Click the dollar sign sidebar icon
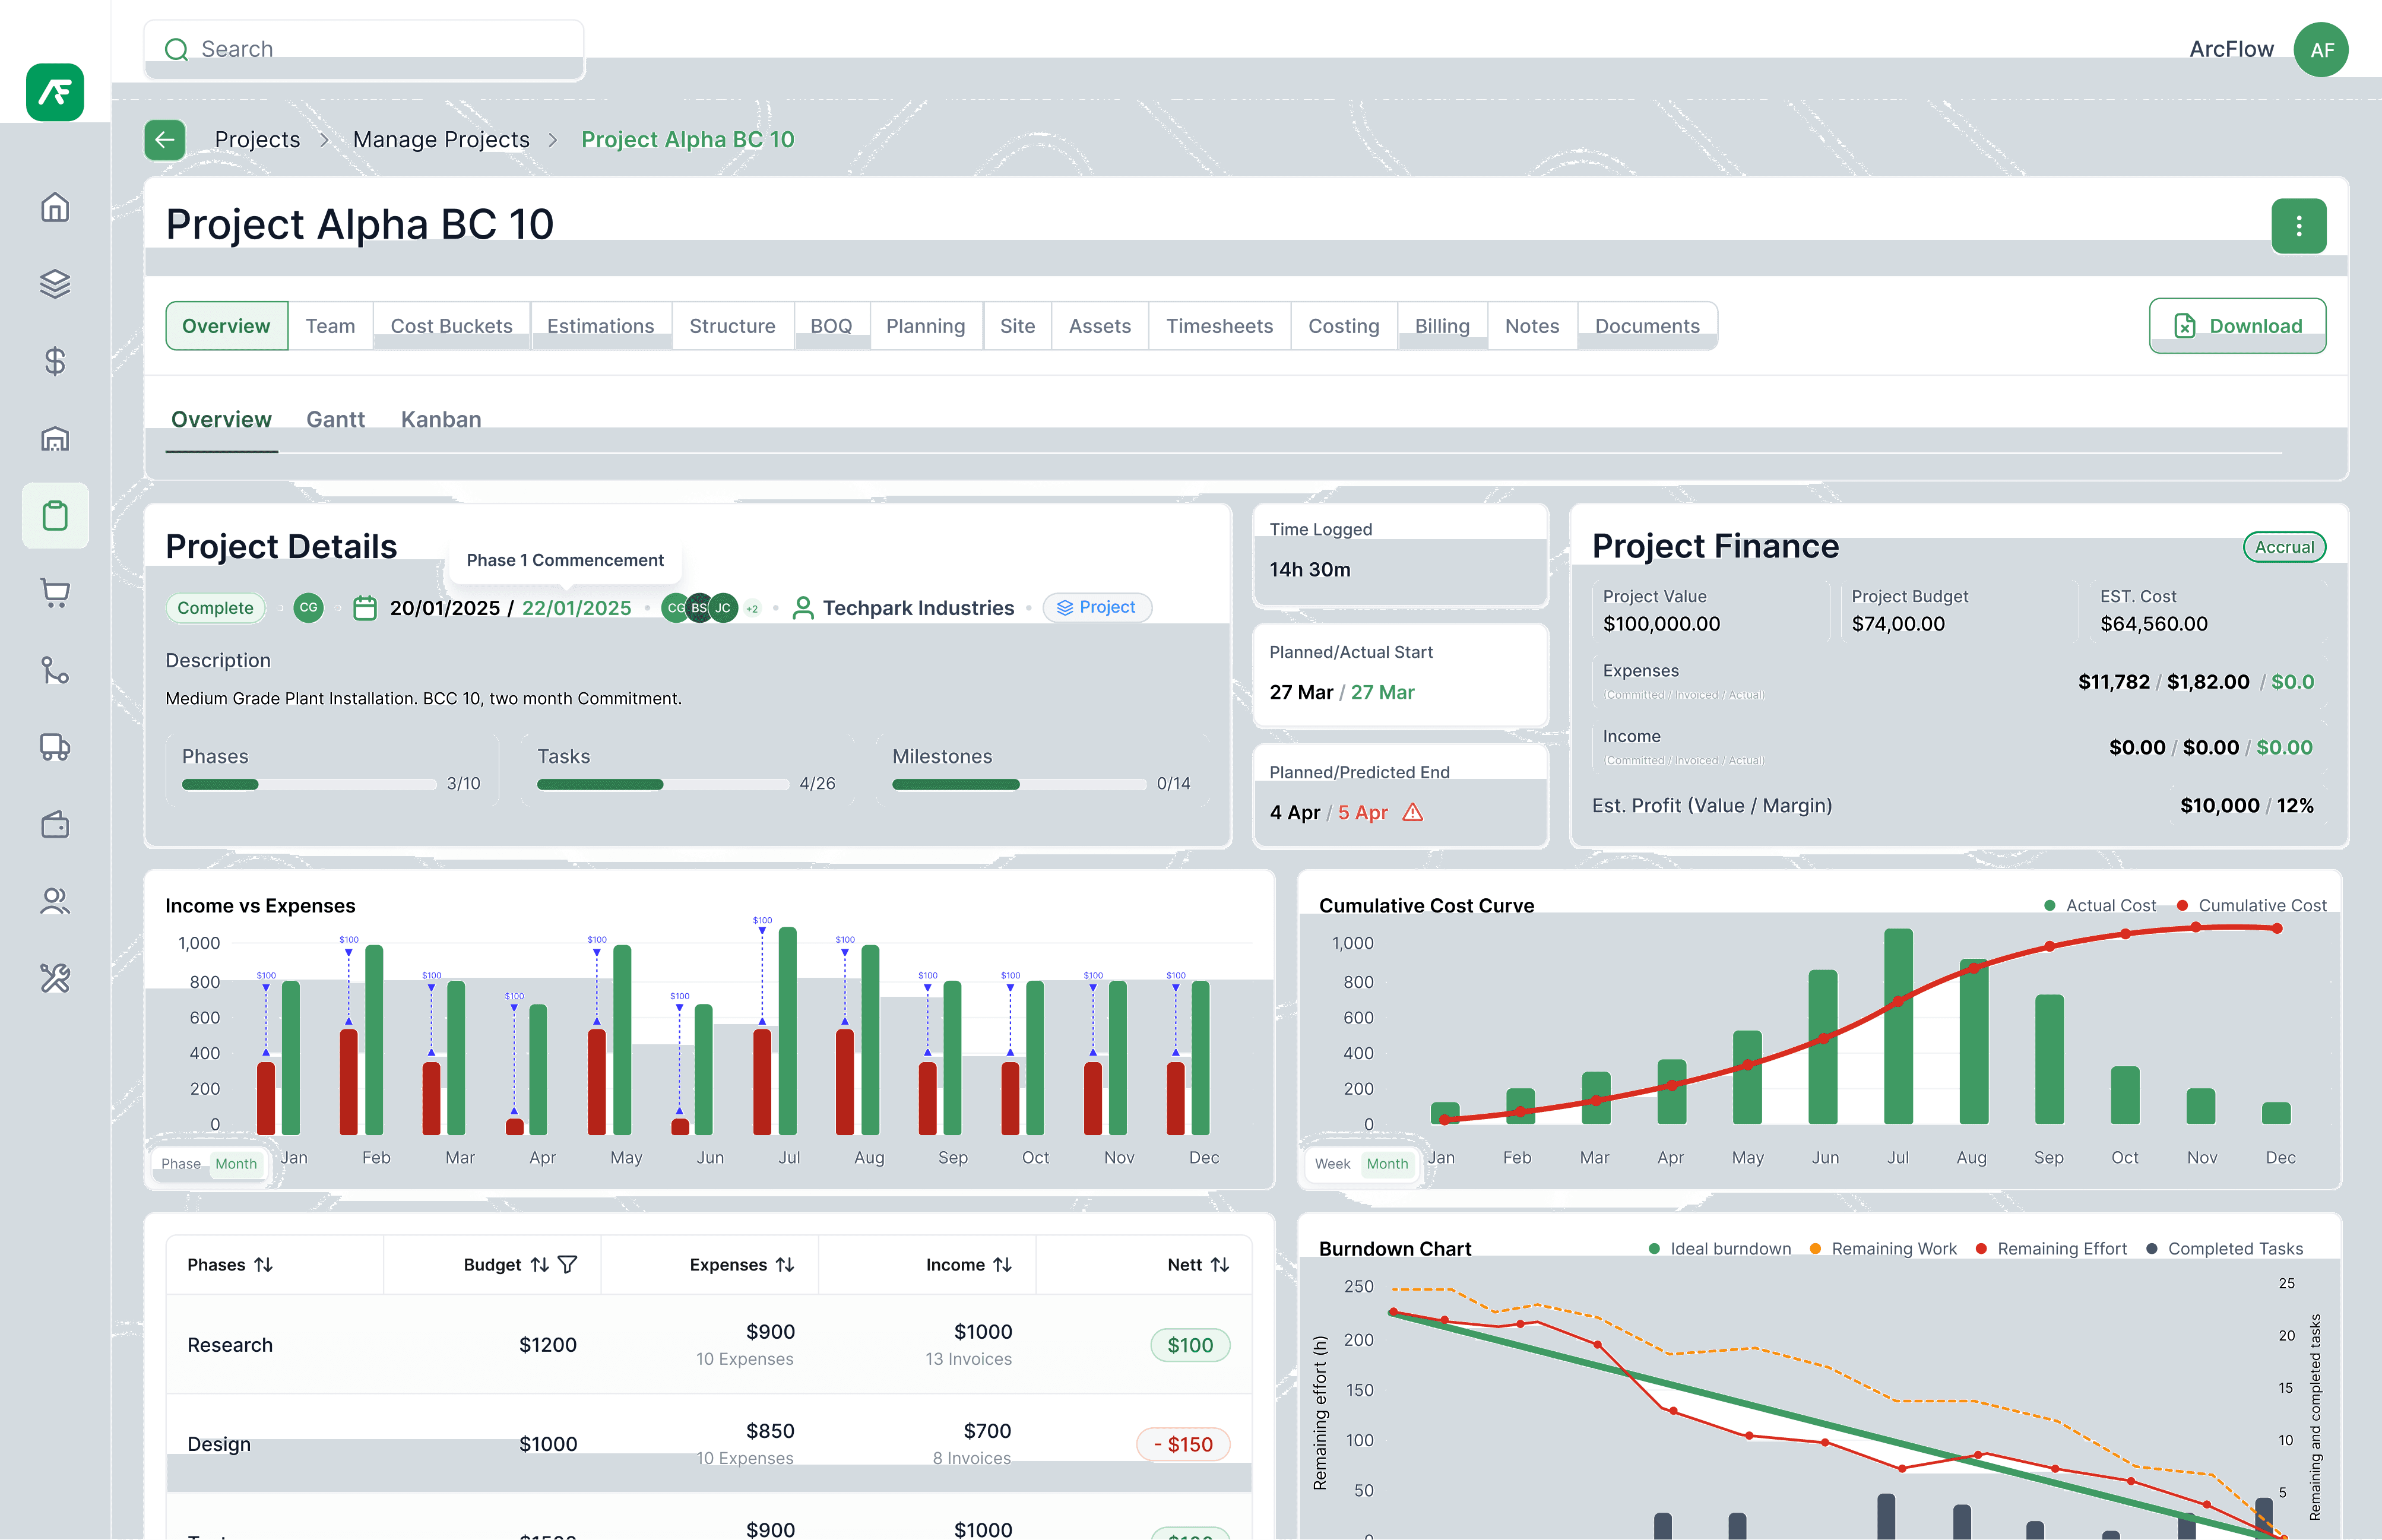The width and height of the screenshot is (2382, 1540). [55, 361]
